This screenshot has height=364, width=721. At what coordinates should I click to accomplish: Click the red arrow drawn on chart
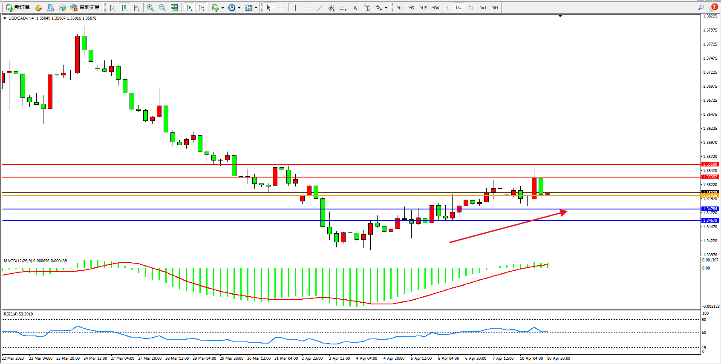coord(508,227)
